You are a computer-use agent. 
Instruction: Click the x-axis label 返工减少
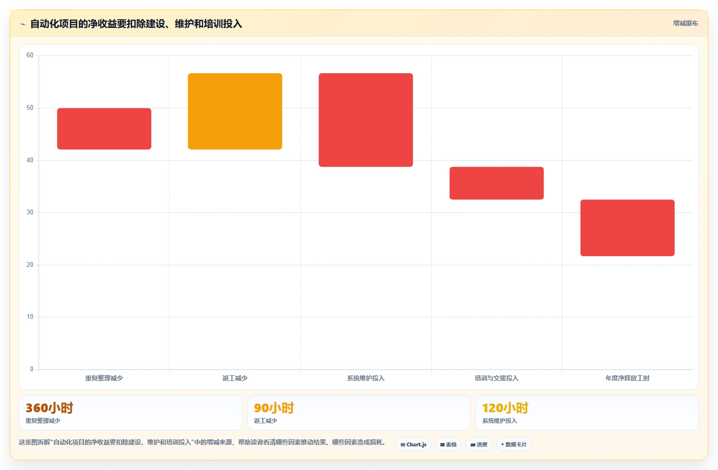pos(235,378)
